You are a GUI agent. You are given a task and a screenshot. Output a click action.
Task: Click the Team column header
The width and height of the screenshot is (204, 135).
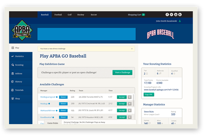coord(81,90)
